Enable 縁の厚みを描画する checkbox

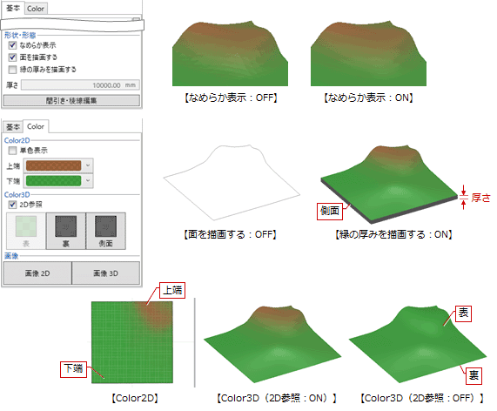(12, 70)
